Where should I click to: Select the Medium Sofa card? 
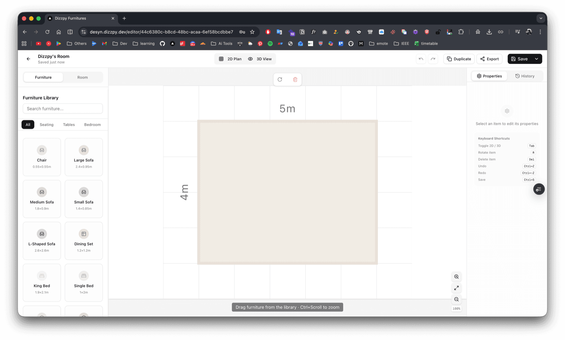[x=42, y=199]
